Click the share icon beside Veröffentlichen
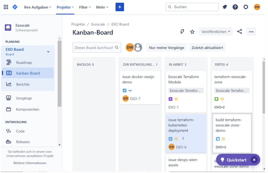Image resolution: width=268 pixels, height=173 pixels. click(239, 31)
